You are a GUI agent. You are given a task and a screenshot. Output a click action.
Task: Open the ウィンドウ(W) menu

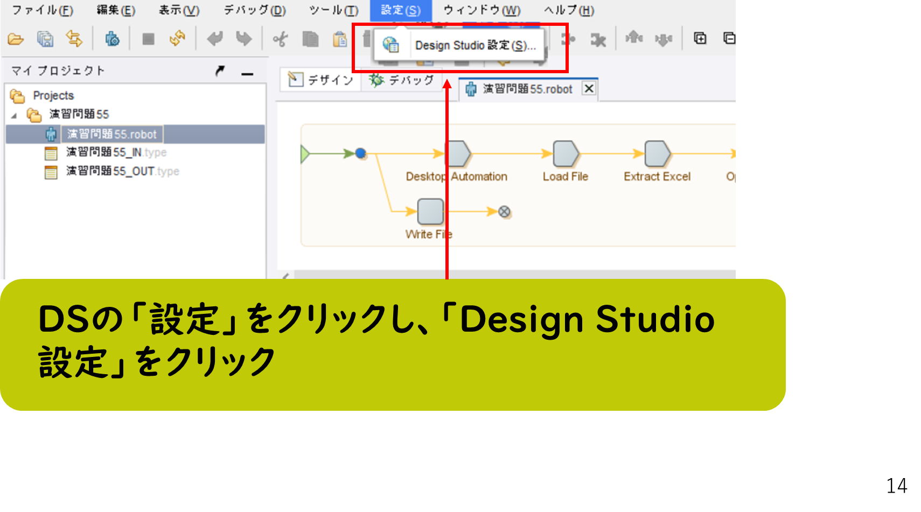482,10
